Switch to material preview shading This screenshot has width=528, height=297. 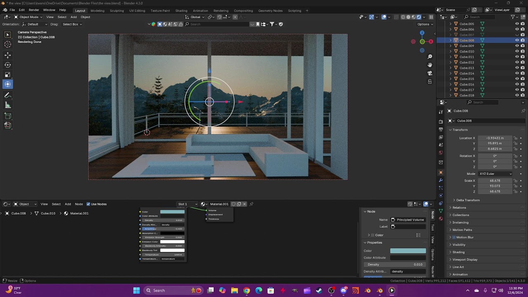(x=414, y=17)
